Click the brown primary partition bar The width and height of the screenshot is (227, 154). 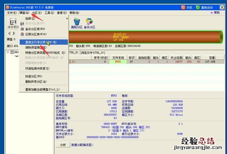(x=142, y=36)
